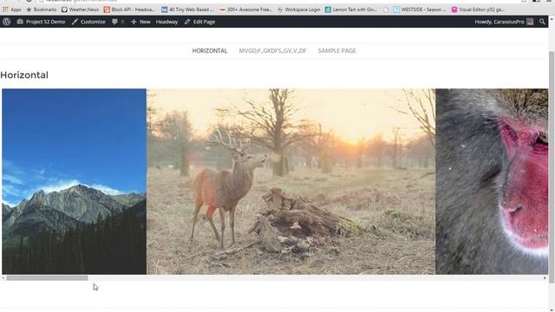Open Visual Editor: p52 ga bookmark
555x312 pixels.
coord(478,10)
